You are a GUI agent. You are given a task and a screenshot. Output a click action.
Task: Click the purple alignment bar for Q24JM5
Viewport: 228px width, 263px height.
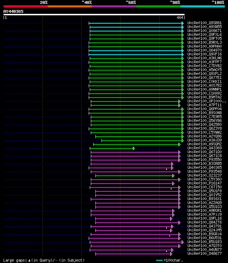click(133, 231)
